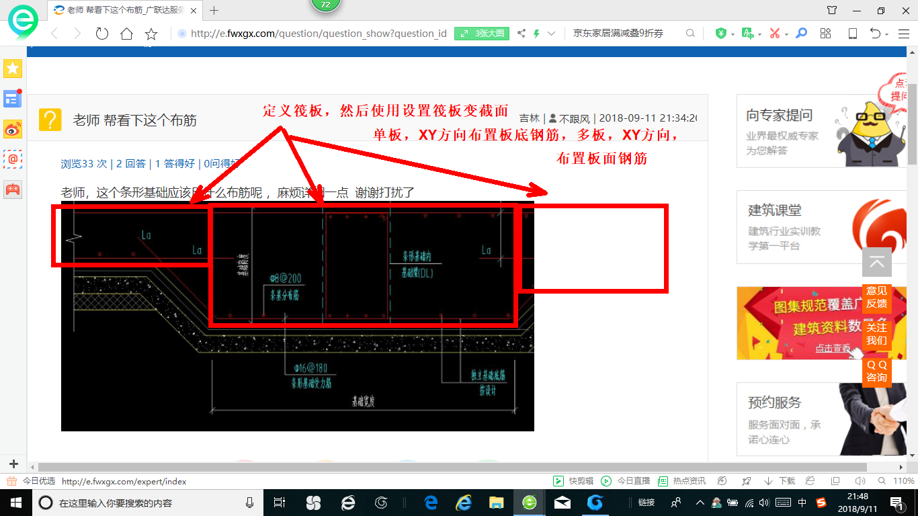Open 今日直播 live stream in status bar
918x516 pixels.
[x=626, y=481]
